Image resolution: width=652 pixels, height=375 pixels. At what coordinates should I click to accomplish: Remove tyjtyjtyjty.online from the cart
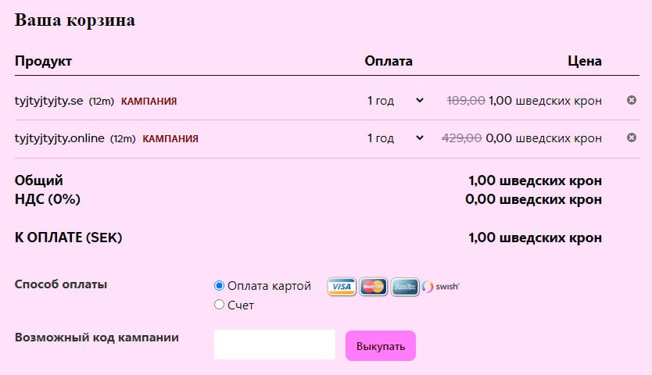point(631,137)
